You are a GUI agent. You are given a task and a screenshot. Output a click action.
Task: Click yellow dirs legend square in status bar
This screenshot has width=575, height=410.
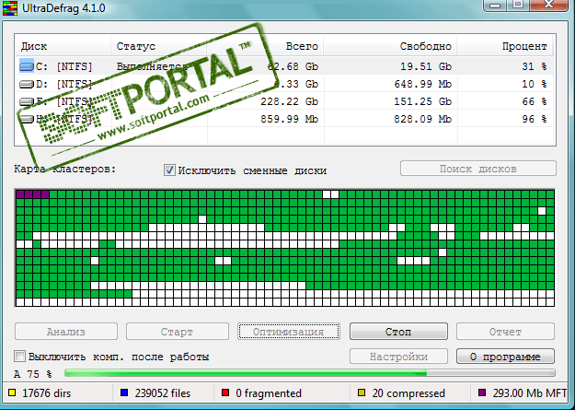(12, 392)
